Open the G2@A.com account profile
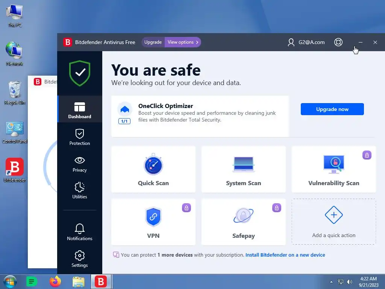 306,42
